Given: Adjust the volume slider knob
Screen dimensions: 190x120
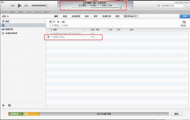Looking at the screenshot, I should pyautogui.click(x=47, y=6).
